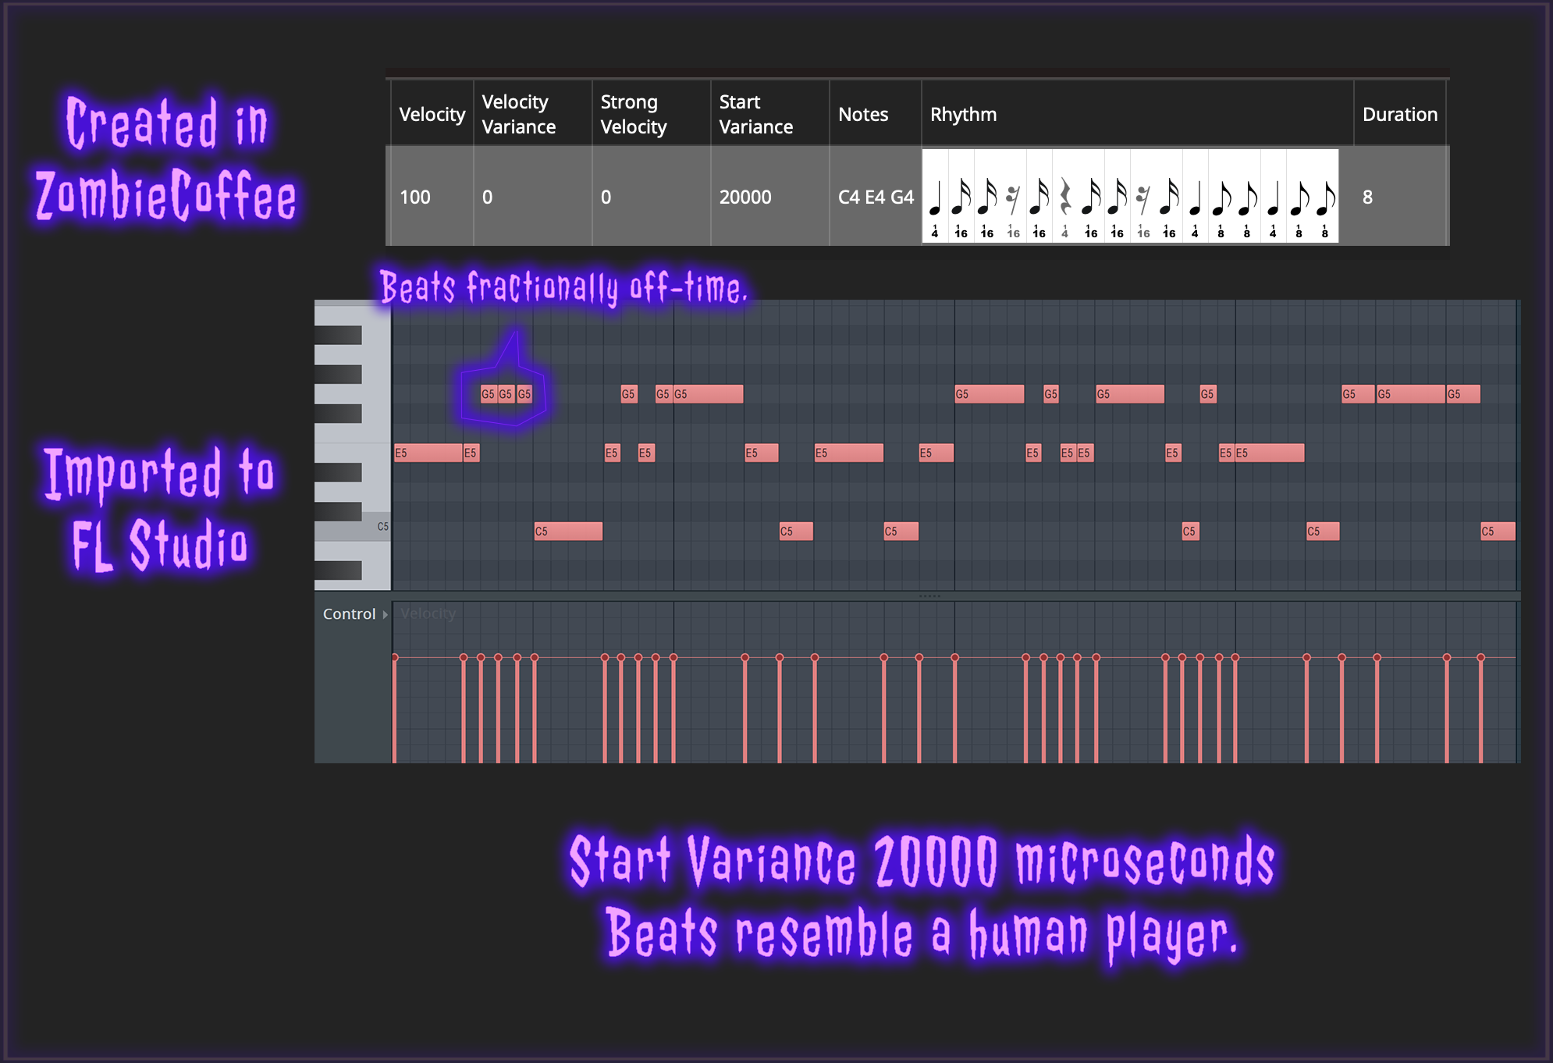Click the Velocity column header
The width and height of the screenshot is (1553, 1063).
[432, 114]
